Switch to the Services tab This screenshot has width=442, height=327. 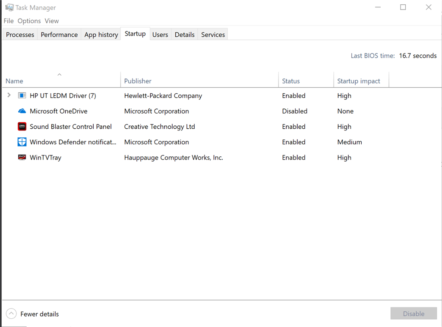(213, 35)
